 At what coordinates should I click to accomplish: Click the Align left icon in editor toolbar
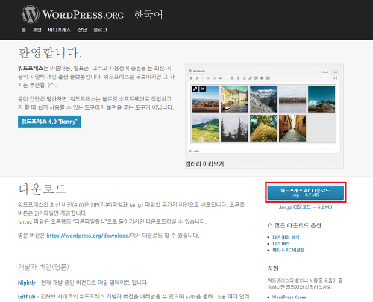(233, 78)
